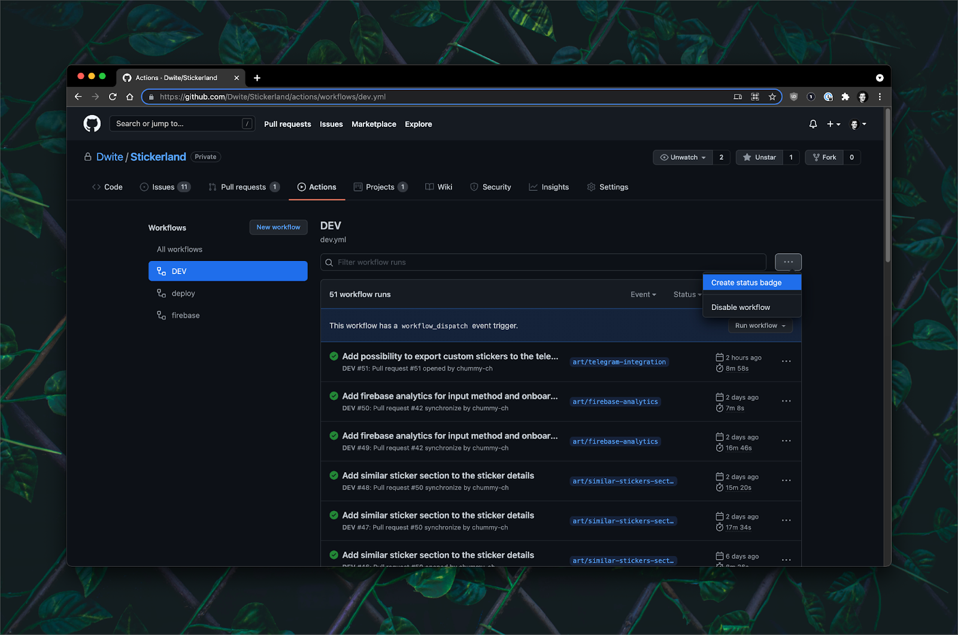Click the shield extension icon
The image size is (958, 635).
click(794, 96)
